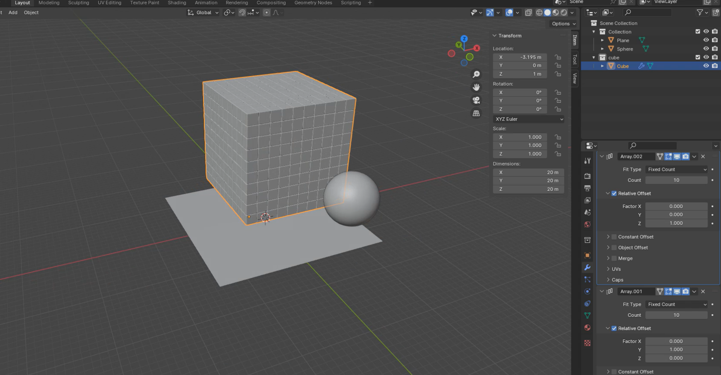This screenshot has height=375, width=721.
Task: Open the Sculpting workspace tab
Action: [79, 3]
